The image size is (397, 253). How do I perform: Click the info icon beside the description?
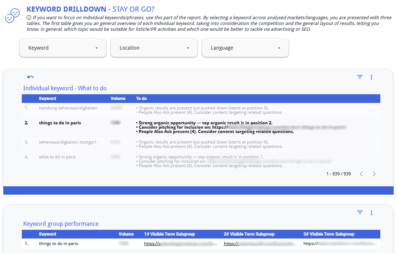pyautogui.click(x=29, y=17)
